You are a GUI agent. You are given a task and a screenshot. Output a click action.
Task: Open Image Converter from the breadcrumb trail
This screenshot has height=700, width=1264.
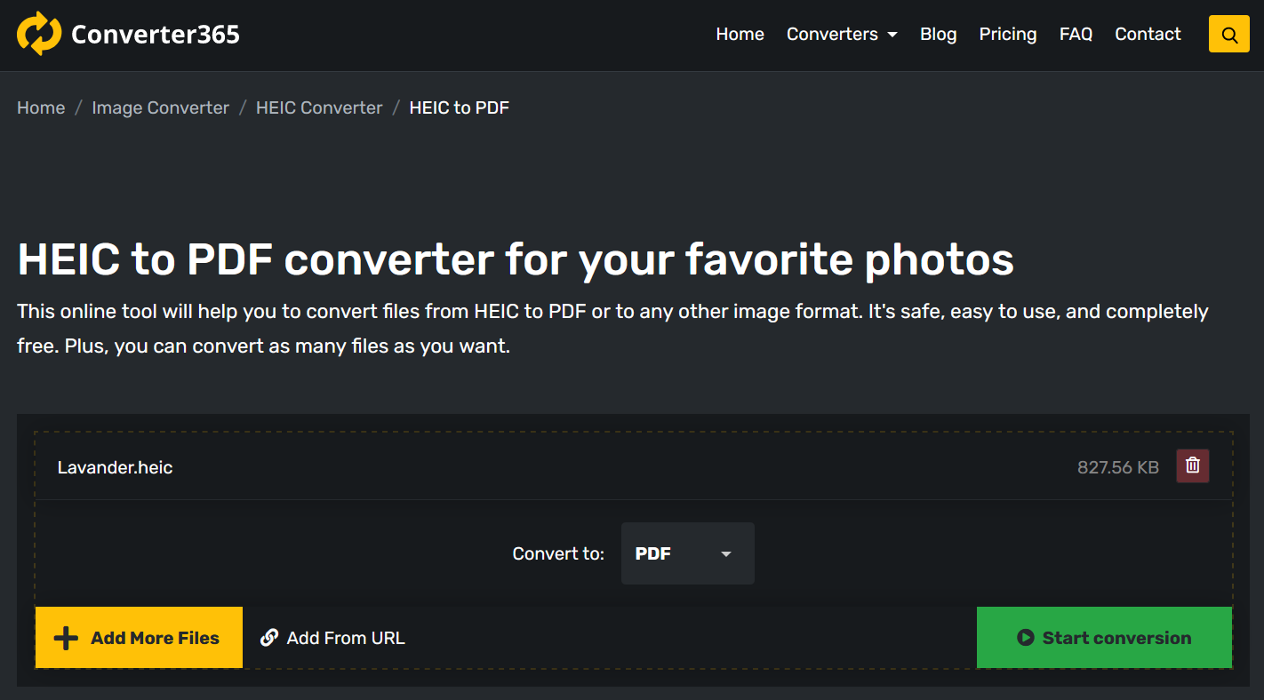160,107
